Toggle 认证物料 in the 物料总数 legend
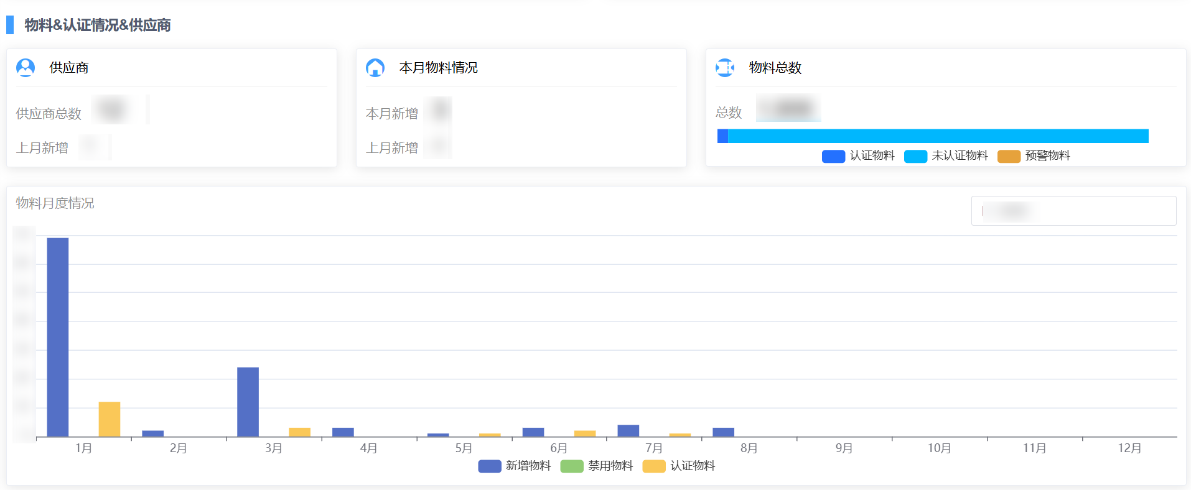Viewport: 1191px width, 490px height. [x=858, y=156]
